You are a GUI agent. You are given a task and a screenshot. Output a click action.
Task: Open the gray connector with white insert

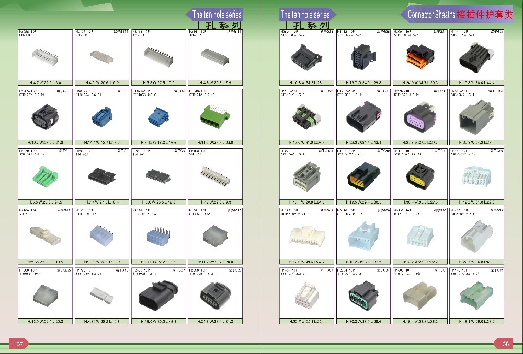[306, 176]
